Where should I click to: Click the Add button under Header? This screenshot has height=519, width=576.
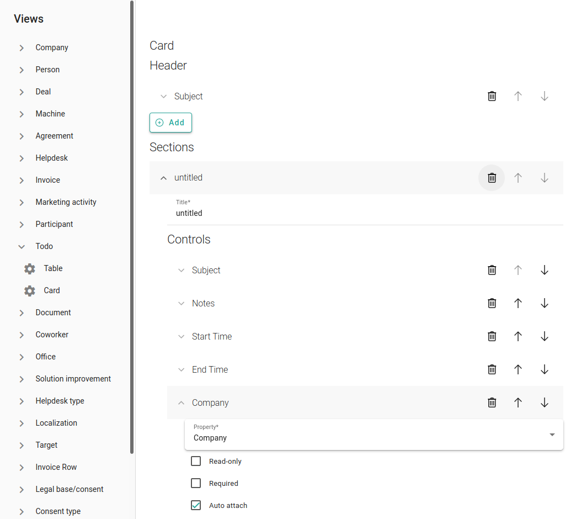[170, 123]
